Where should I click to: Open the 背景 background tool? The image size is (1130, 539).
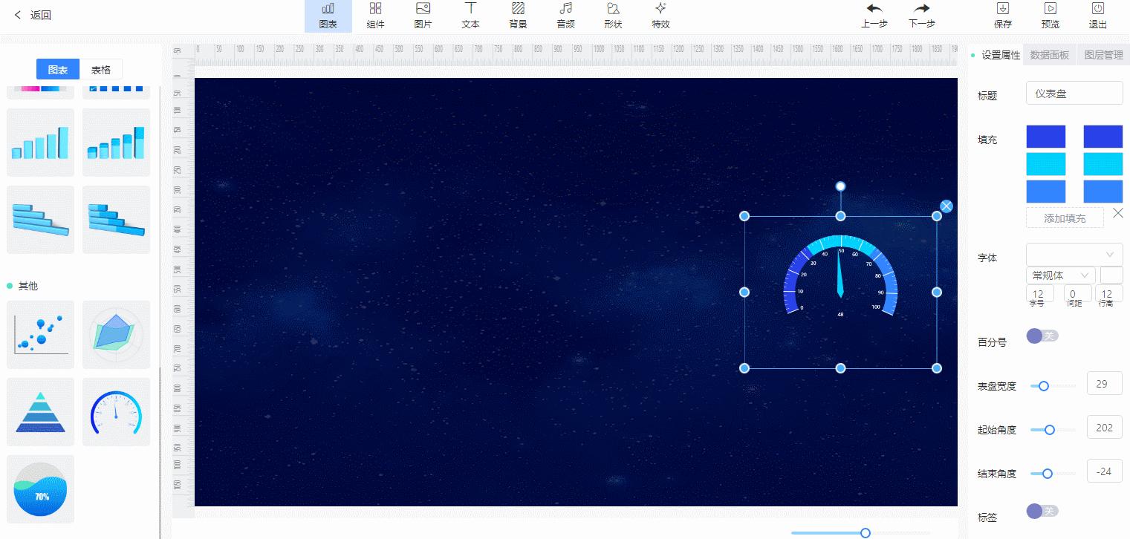coord(518,16)
